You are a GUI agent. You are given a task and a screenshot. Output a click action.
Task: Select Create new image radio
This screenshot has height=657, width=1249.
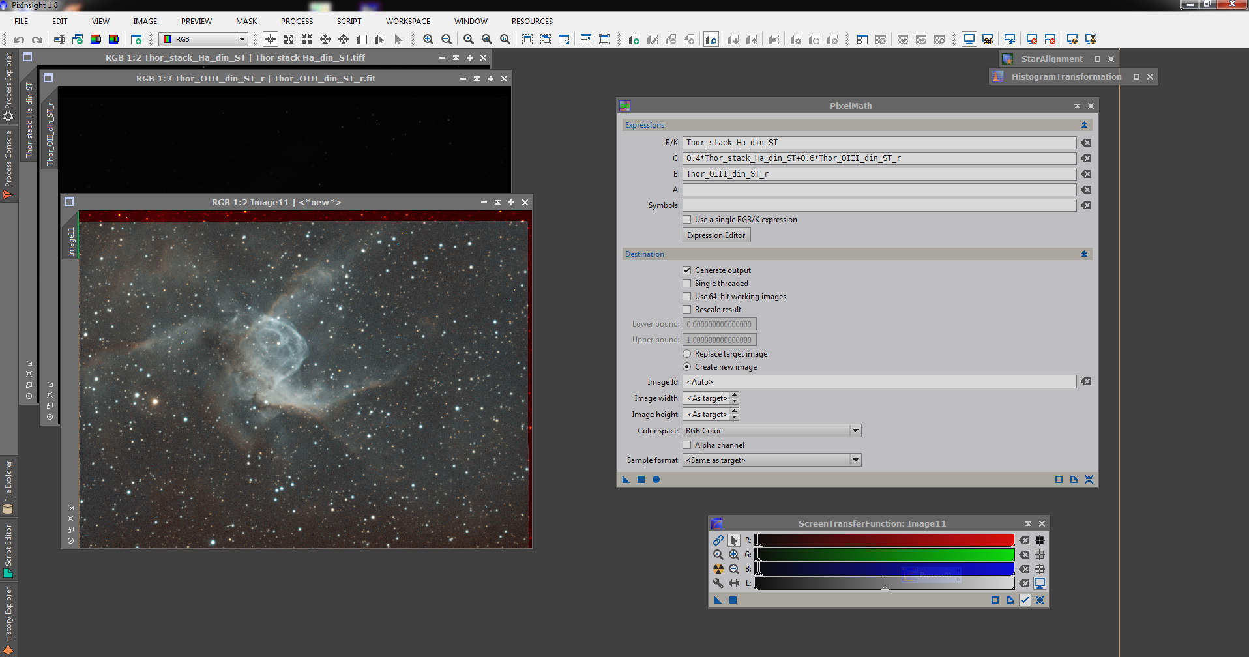(686, 367)
